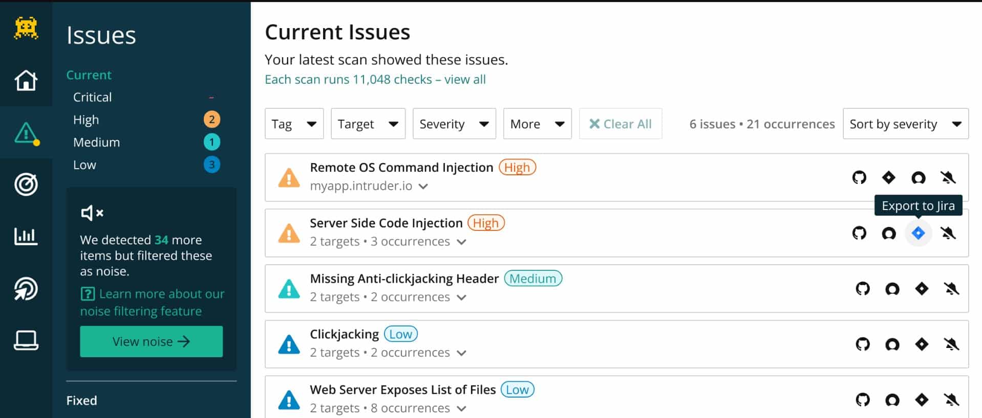Snooze the Clickjacking issue
Viewport: 982px width, 418px height.
[x=951, y=344]
